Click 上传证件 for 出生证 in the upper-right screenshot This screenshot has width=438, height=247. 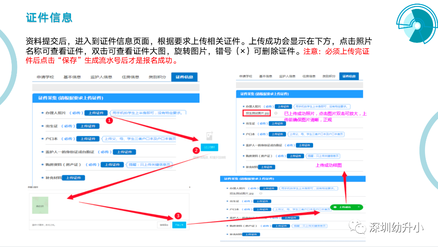coord(277,123)
